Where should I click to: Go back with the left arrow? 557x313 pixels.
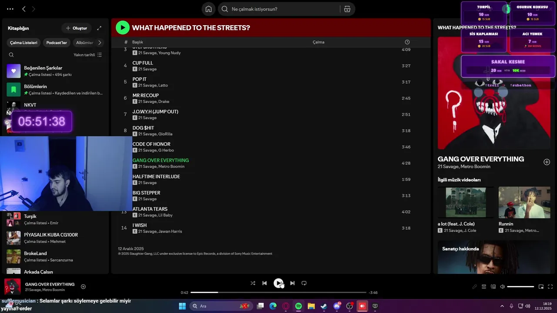[24, 9]
